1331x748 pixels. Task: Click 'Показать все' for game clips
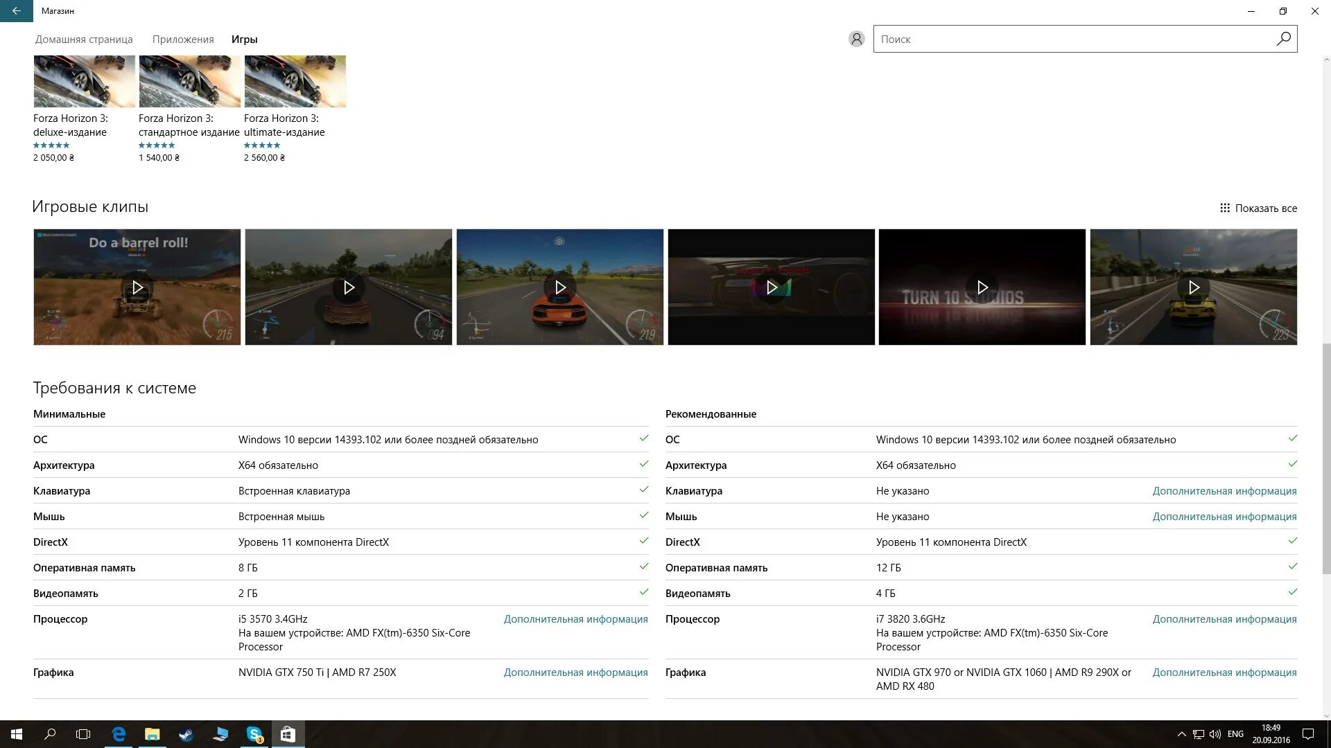coord(1266,208)
